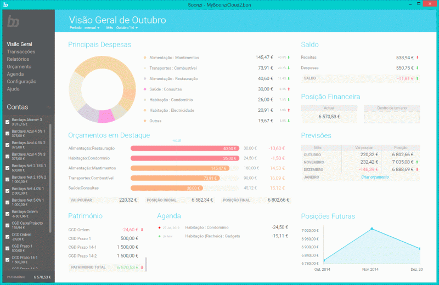
Task: Click the Nov, 2014 point on chart
Action: 372,229
